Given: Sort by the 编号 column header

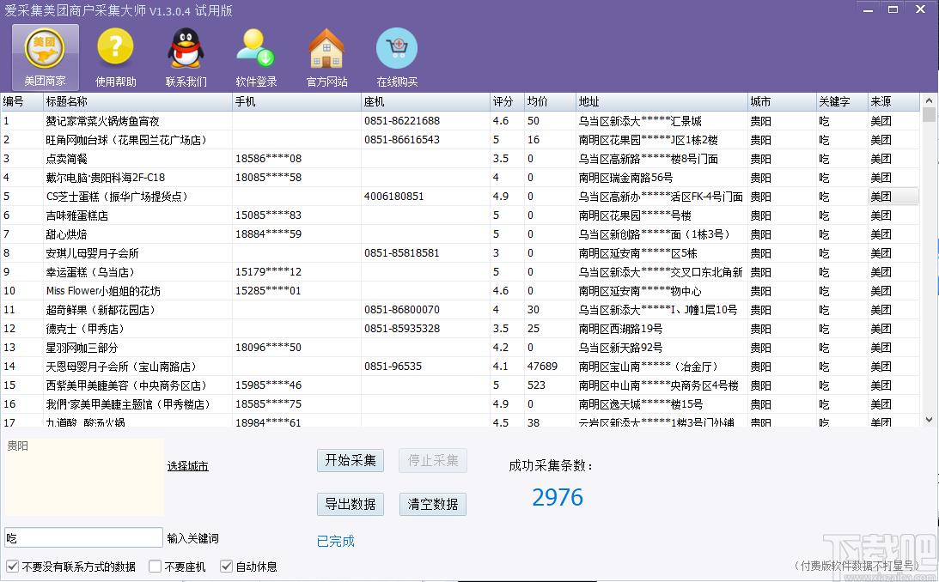Looking at the screenshot, I should [21, 101].
